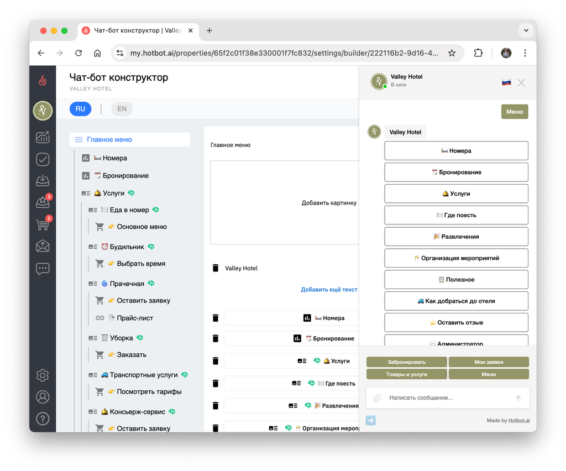Open the Hotbot.ai link in footer

click(x=519, y=421)
